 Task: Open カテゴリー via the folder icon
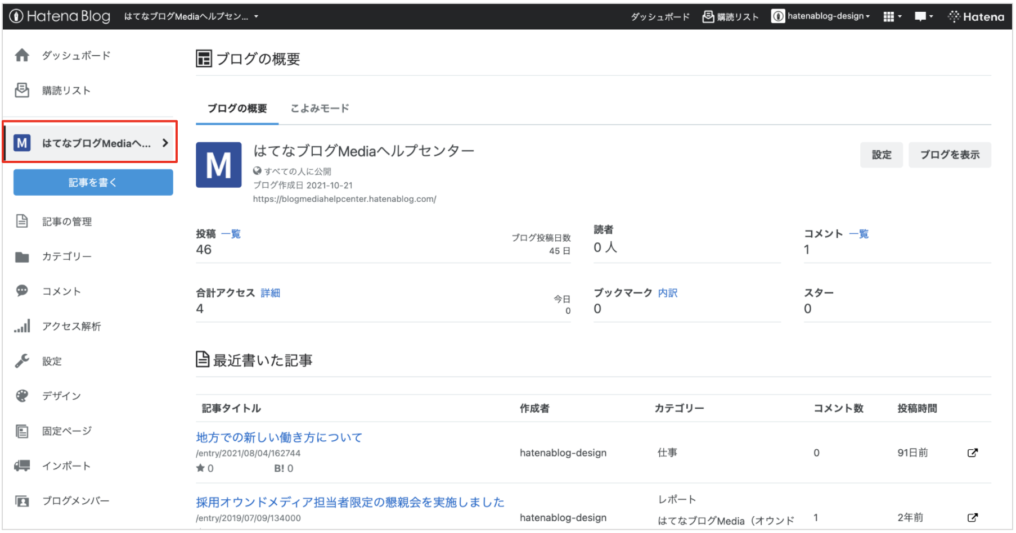pyautogui.click(x=22, y=256)
